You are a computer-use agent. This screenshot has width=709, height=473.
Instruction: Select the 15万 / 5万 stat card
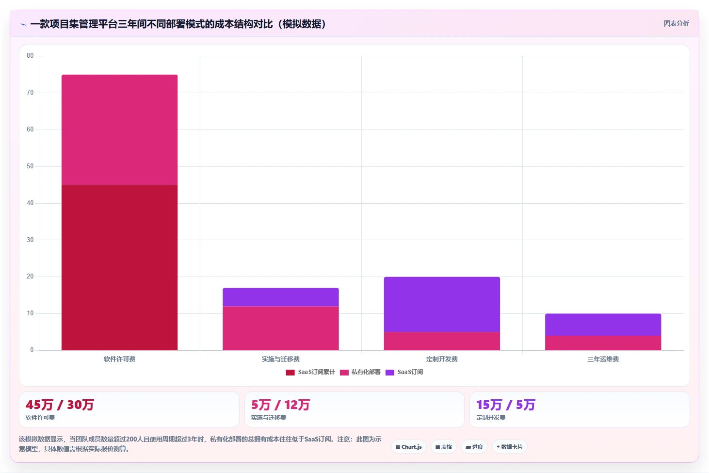580,409
